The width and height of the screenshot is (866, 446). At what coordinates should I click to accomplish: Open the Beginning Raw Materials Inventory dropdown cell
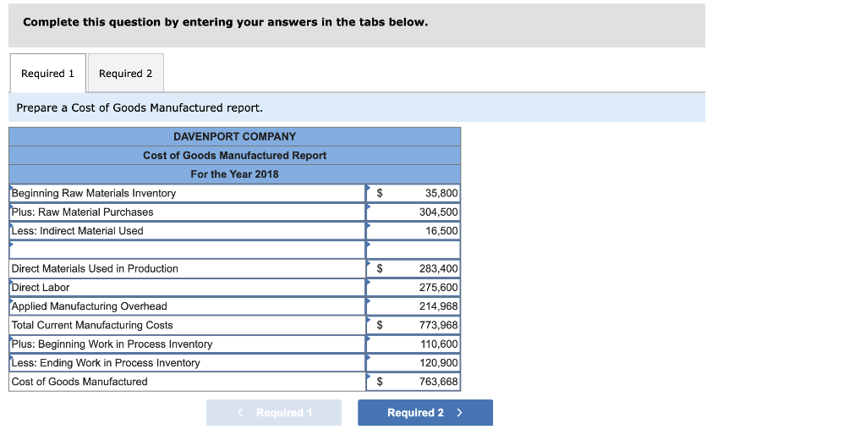pos(188,194)
